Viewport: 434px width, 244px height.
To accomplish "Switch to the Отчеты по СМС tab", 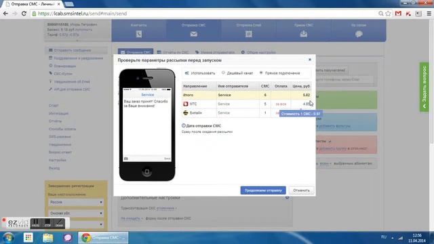I will (173, 52).
